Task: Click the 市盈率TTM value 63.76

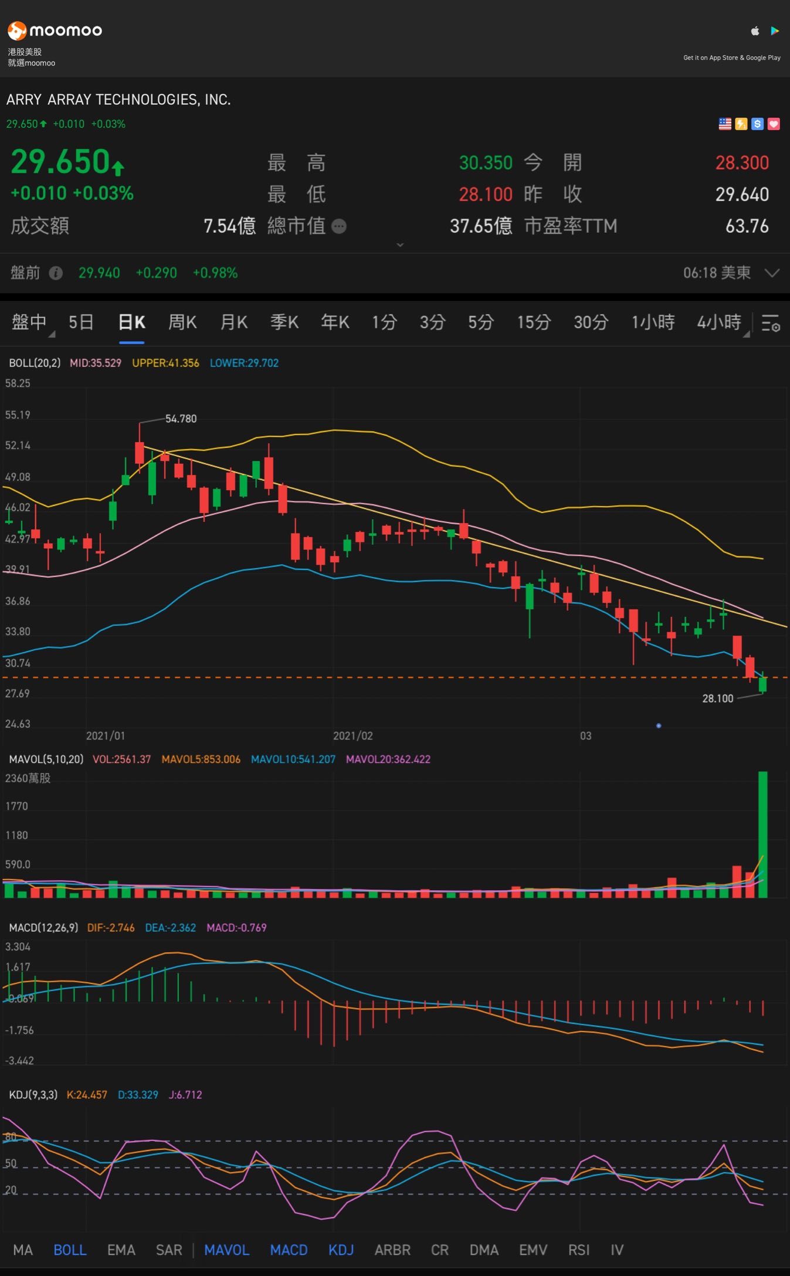Action: tap(747, 226)
